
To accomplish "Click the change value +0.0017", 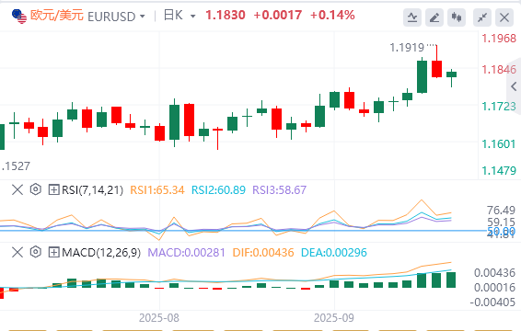I will [x=278, y=16].
